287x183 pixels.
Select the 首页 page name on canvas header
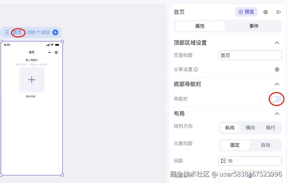[17, 32]
